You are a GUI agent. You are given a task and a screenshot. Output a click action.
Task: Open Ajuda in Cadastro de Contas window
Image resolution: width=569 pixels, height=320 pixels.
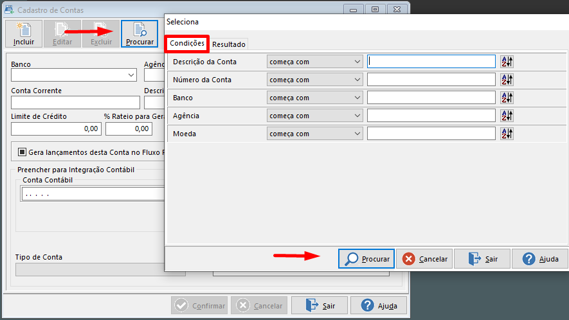(379, 305)
